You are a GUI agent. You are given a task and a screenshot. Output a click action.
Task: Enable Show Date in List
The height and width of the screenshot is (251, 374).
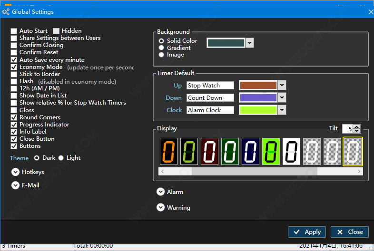14,96
